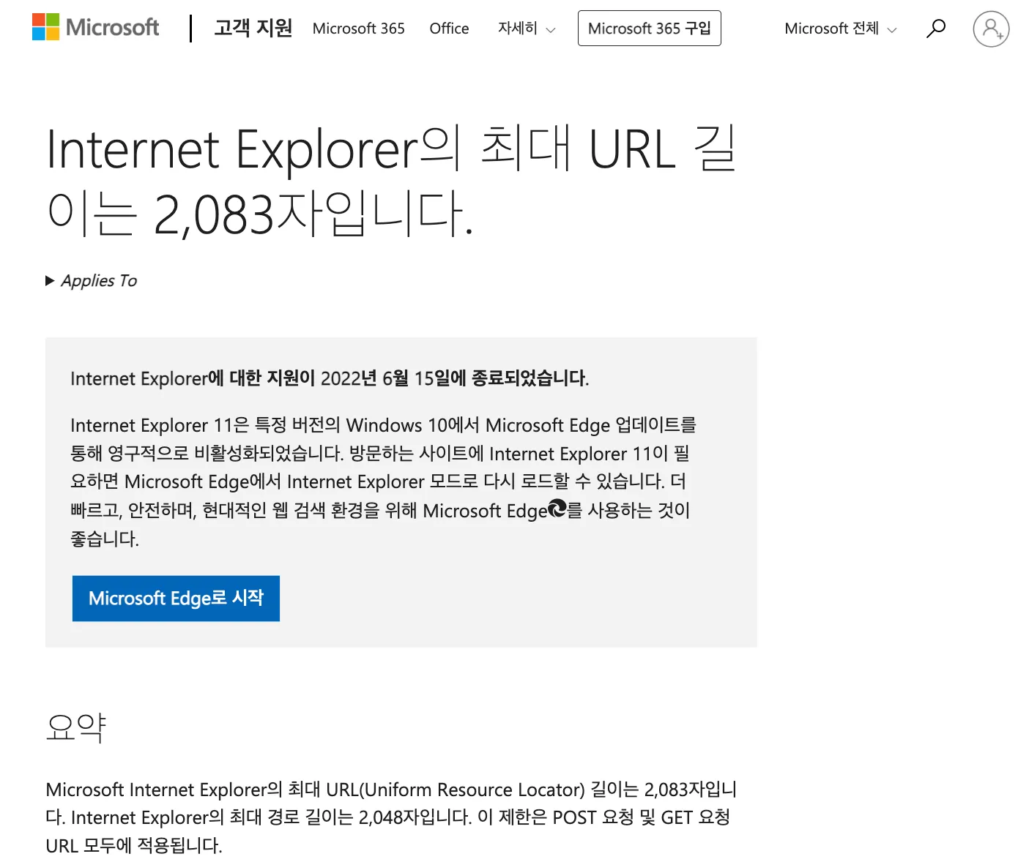Click bold notice about 2022년 6월 15일

point(330,378)
